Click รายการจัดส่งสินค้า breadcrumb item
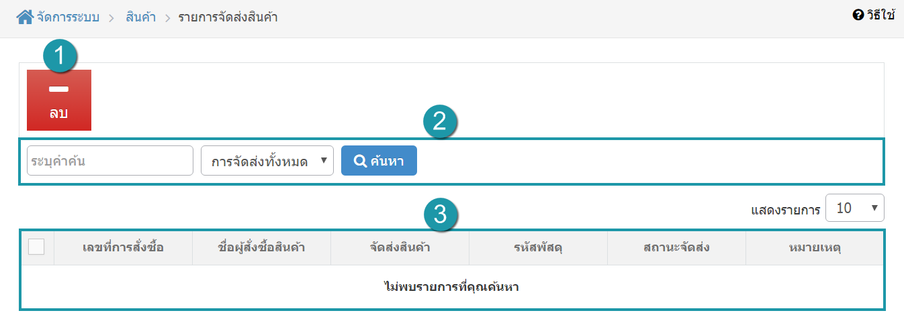904x317 pixels. (228, 17)
